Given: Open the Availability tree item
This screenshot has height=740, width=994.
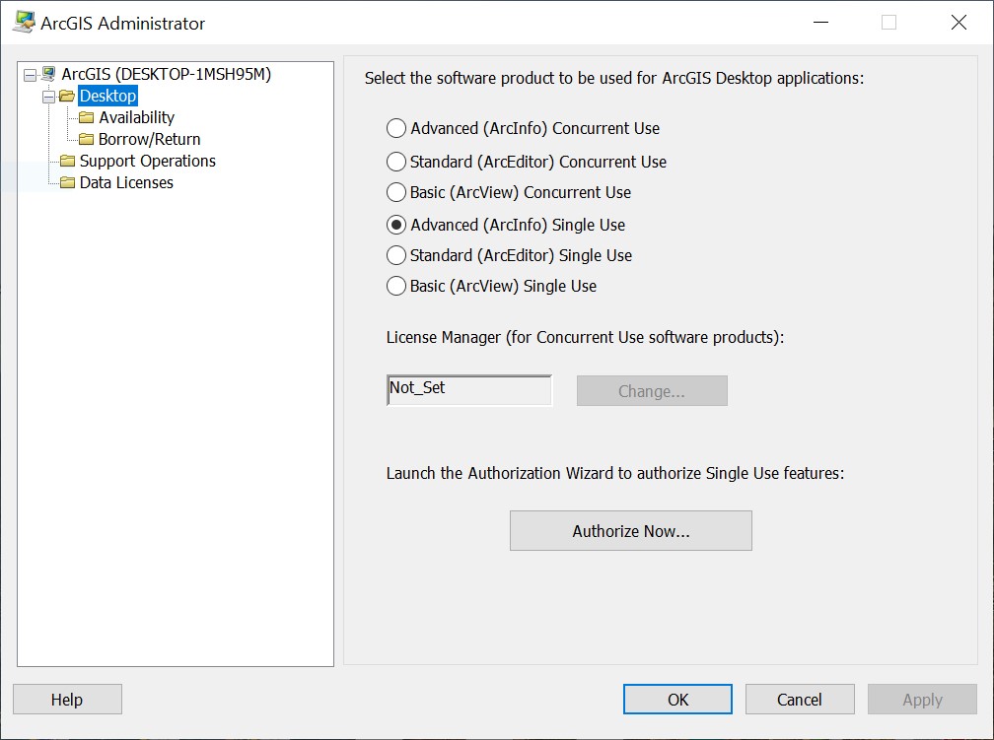Looking at the screenshot, I should click(x=136, y=117).
